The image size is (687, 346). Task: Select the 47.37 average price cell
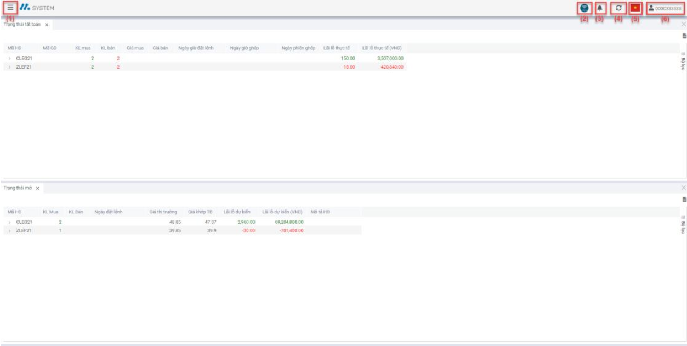click(x=211, y=222)
